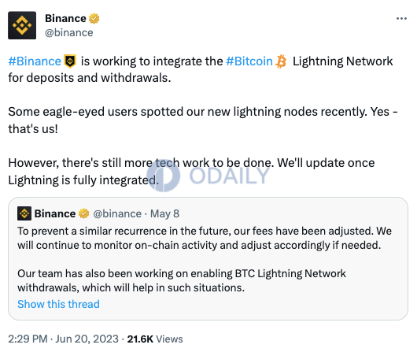417x352 pixels.
Task: Click the ODAILY watermark logo circle
Action: 164,176
